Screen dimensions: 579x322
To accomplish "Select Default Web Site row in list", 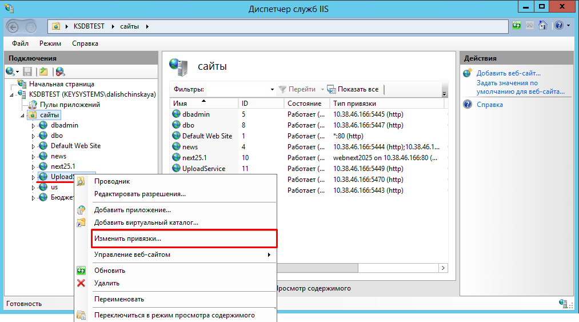I will [309, 136].
